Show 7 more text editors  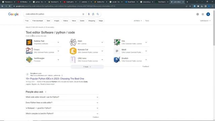(x=87, y=67)
